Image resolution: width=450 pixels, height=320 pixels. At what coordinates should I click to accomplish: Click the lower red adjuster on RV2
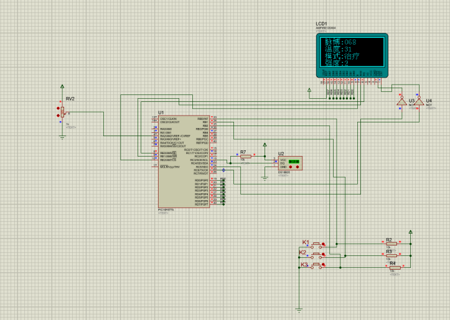(x=59, y=116)
